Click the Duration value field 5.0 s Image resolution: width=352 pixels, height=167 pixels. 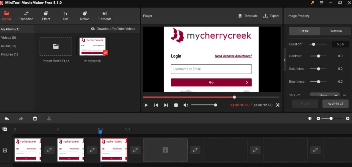click(340, 44)
